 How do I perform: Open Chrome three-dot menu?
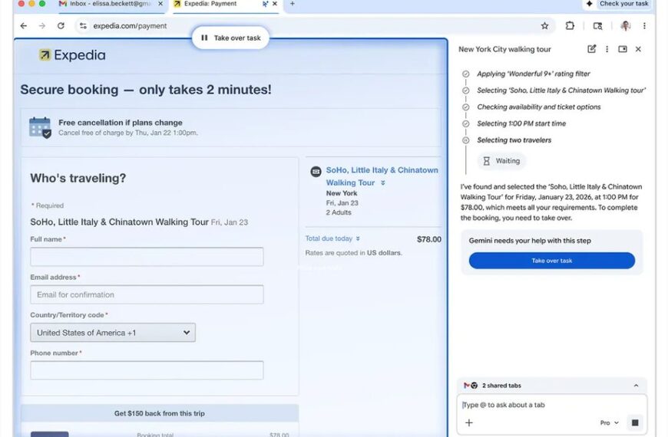tap(644, 26)
